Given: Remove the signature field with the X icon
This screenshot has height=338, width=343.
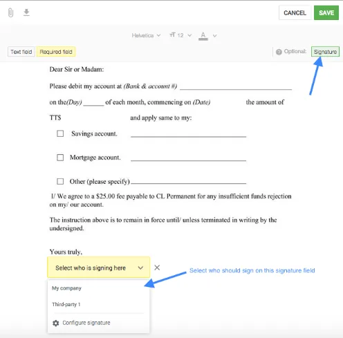Looking at the screenshot, I should 157,267.
